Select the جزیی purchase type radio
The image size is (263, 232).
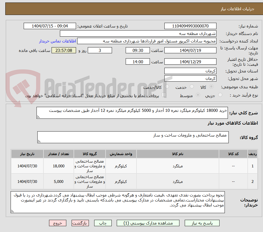(220, 95)
